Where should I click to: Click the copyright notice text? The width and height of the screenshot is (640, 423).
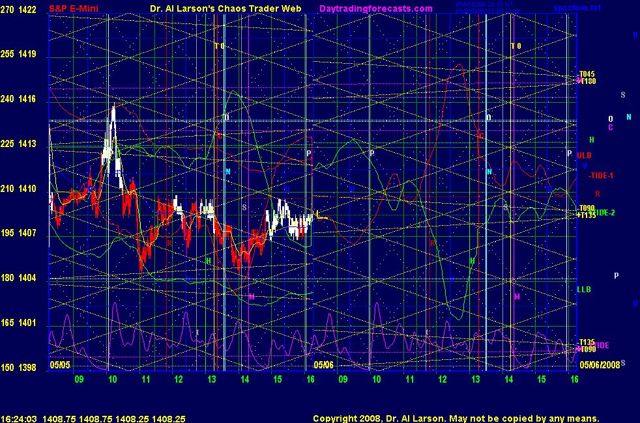click(456, 419)
